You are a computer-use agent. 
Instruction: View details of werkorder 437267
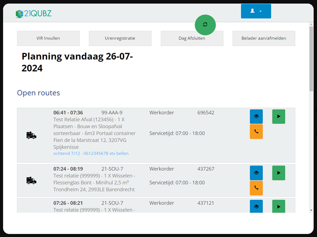click(256, 173)
